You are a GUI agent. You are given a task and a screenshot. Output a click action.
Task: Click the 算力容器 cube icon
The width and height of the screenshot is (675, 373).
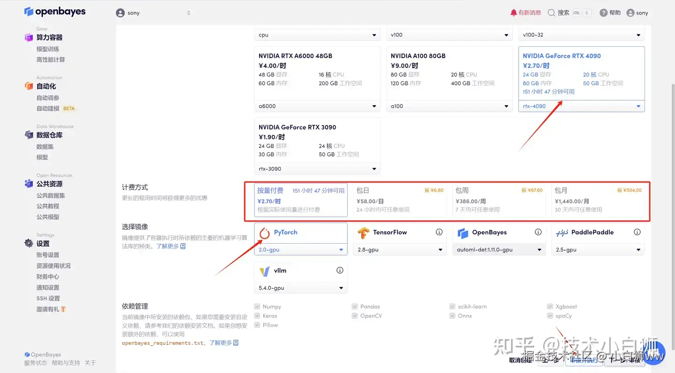tap(29, 37)
